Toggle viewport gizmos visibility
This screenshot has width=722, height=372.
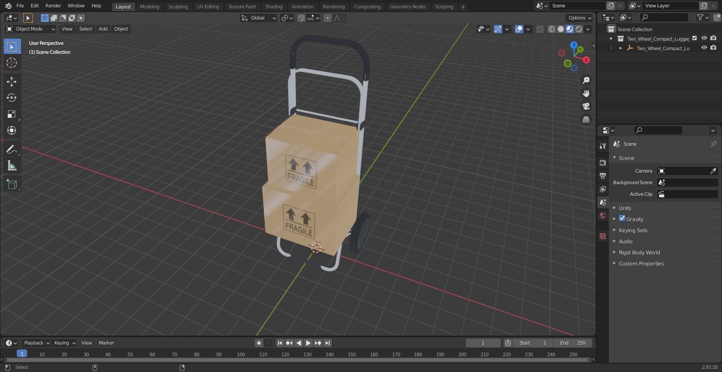[498, 29]
